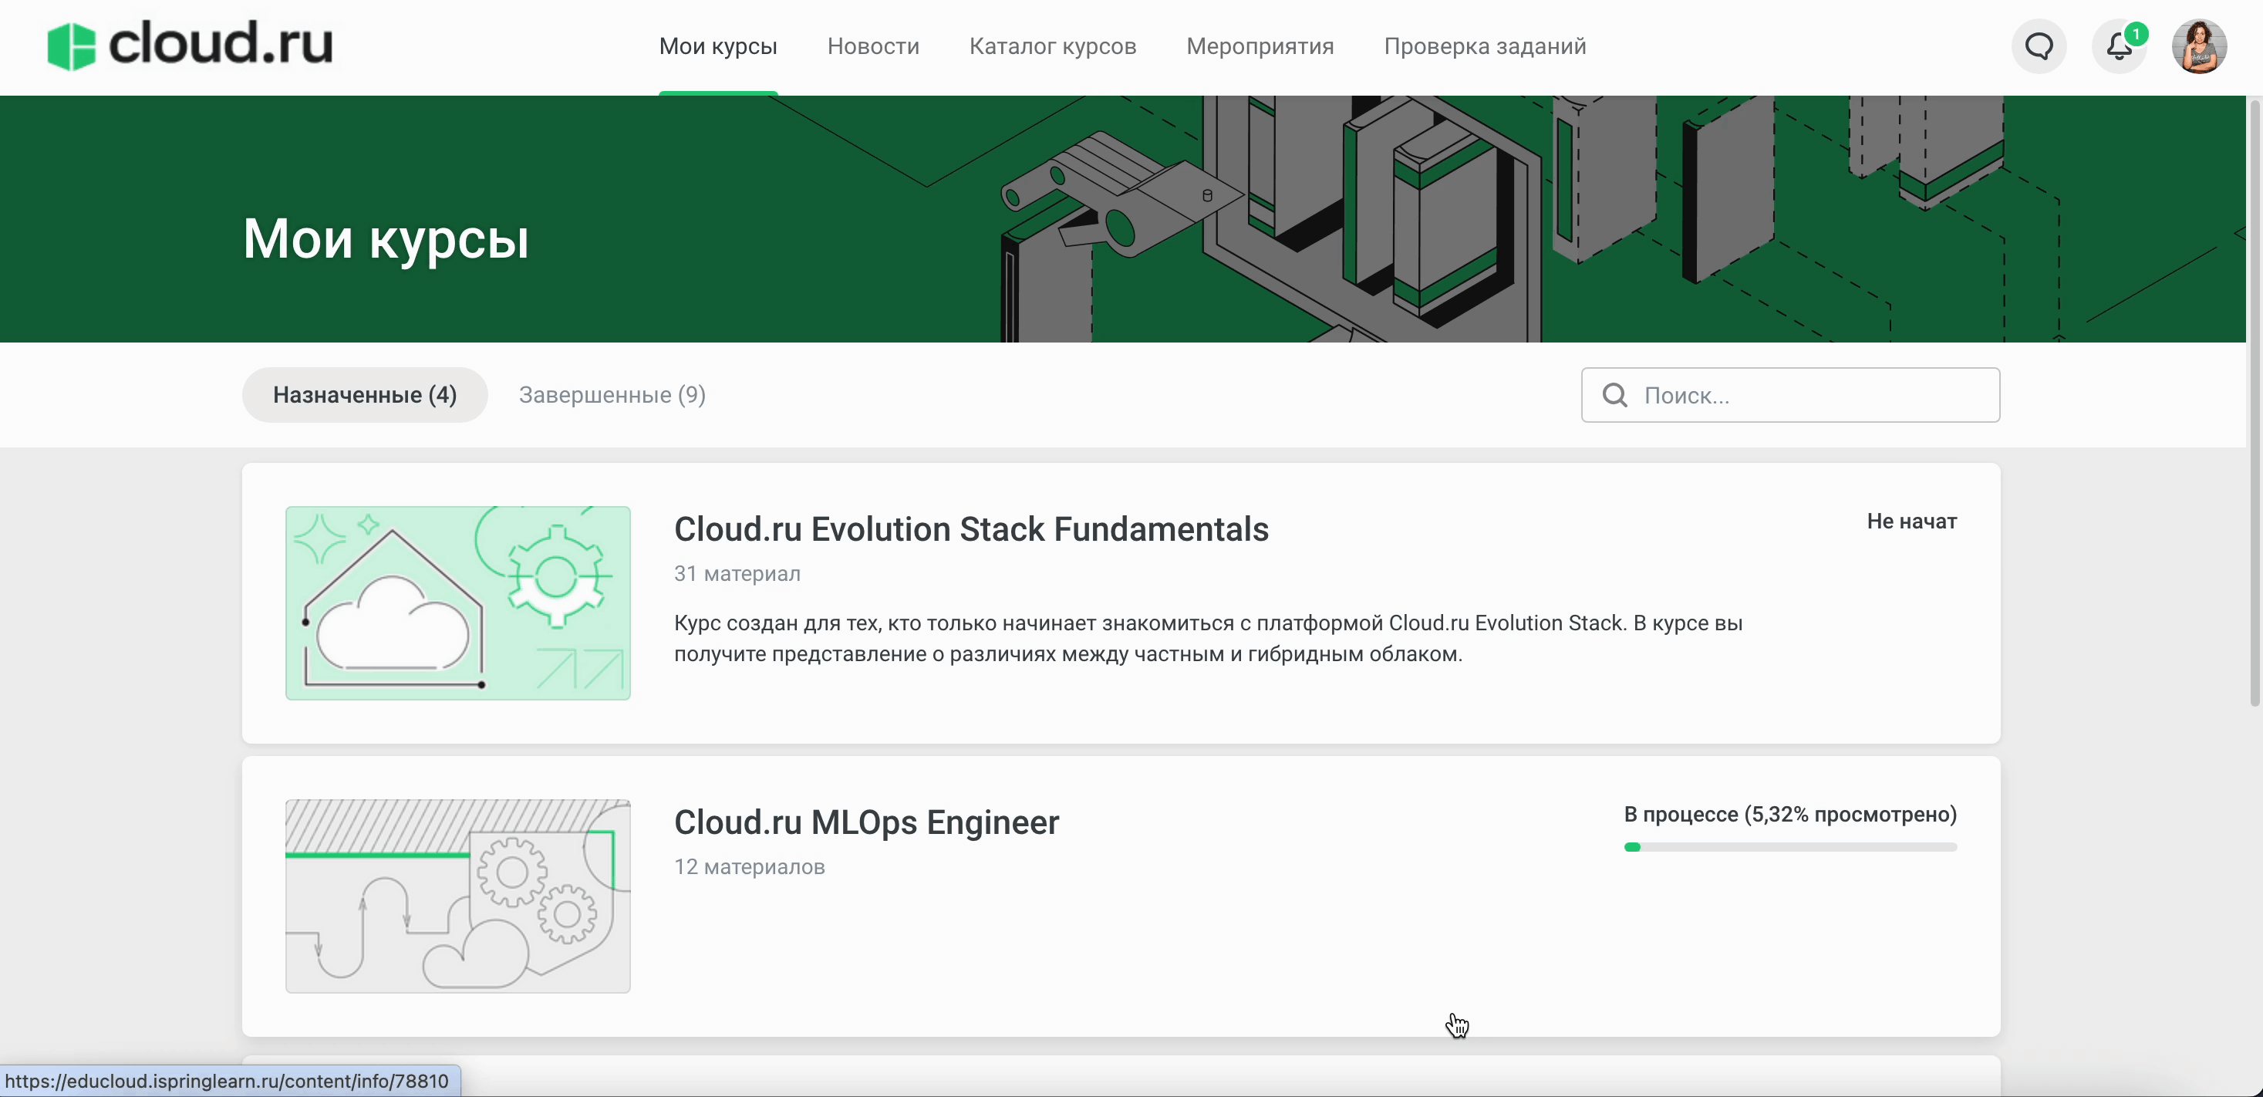
Task: Open the notifications bell icon
Action: point(2118,48)
